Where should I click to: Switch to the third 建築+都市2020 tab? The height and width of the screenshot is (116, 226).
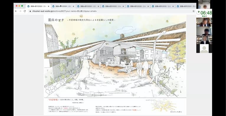pos(88,6)
